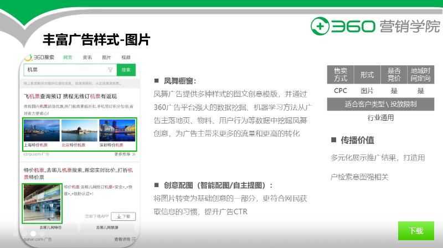
Task: Click the slide title 丰富广告样式-图片
Action: 96,39
